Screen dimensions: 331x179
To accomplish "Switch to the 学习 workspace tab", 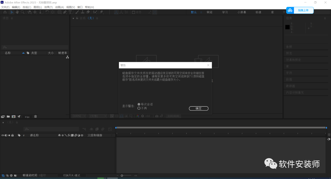I will pos(225,12).
